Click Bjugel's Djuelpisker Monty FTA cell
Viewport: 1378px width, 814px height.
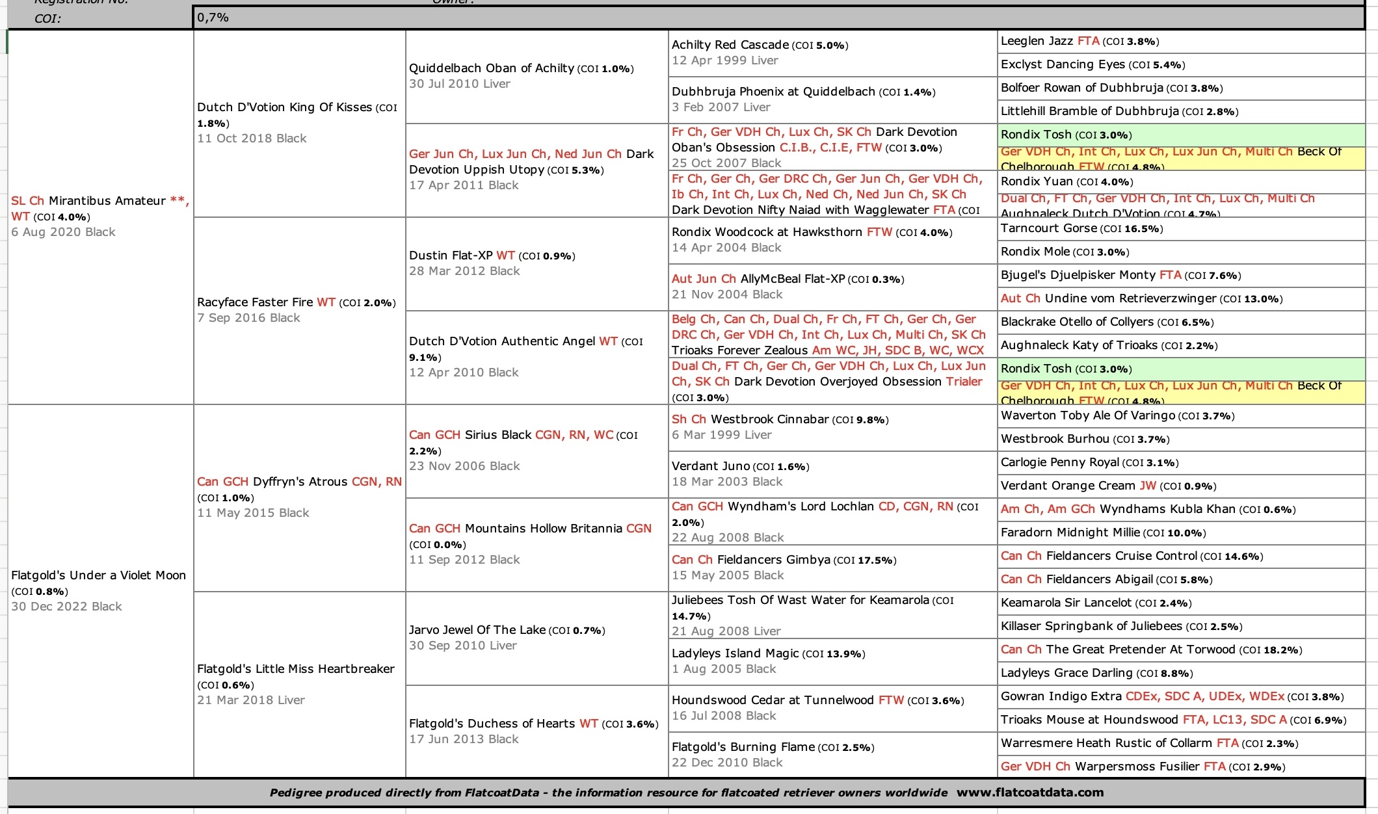[1181, 276]
